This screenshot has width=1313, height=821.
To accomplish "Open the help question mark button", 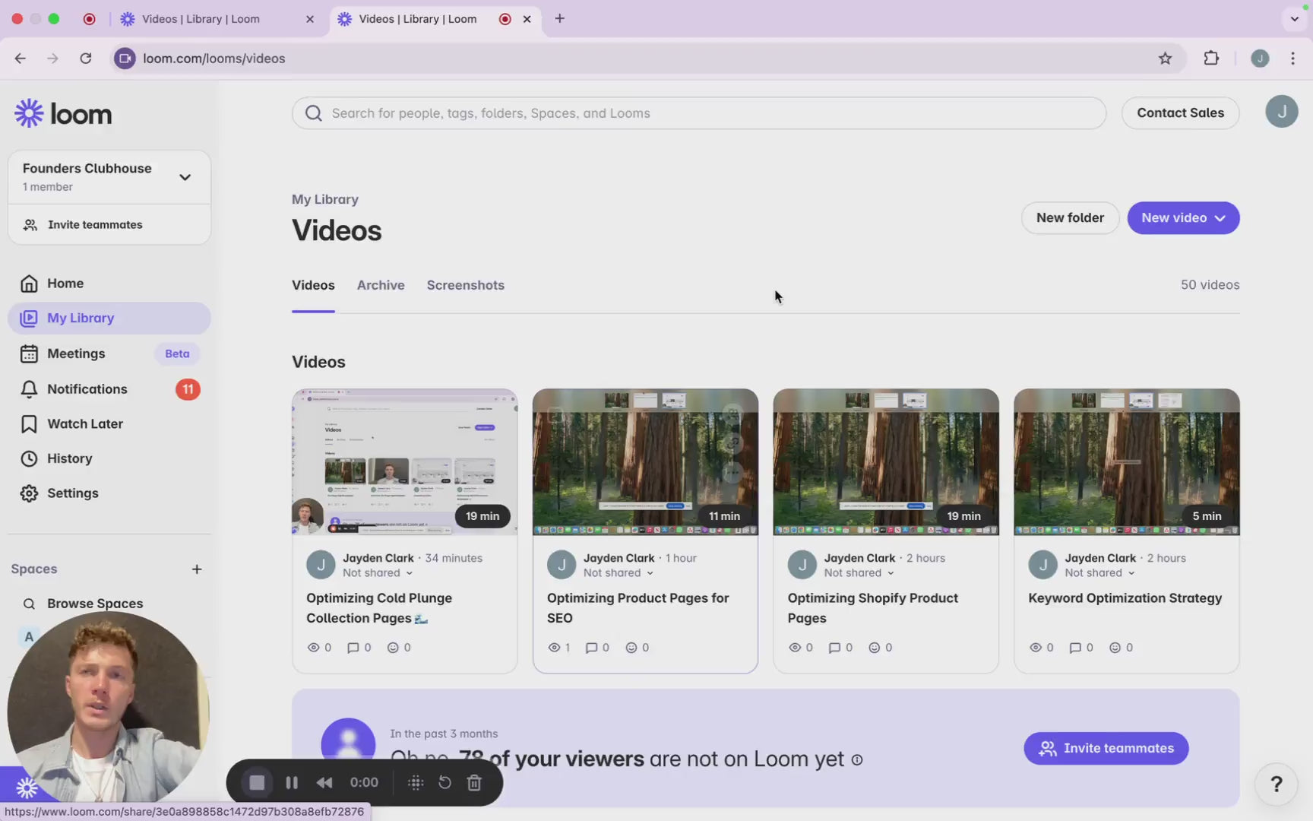I will click(x=1276, y=784).
